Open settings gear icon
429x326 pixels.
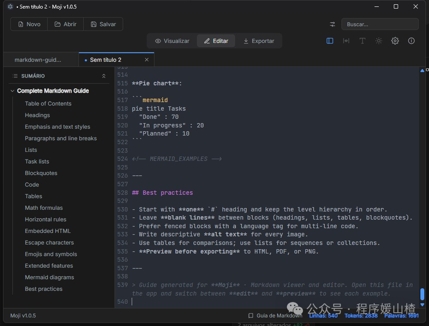point(395,41)
